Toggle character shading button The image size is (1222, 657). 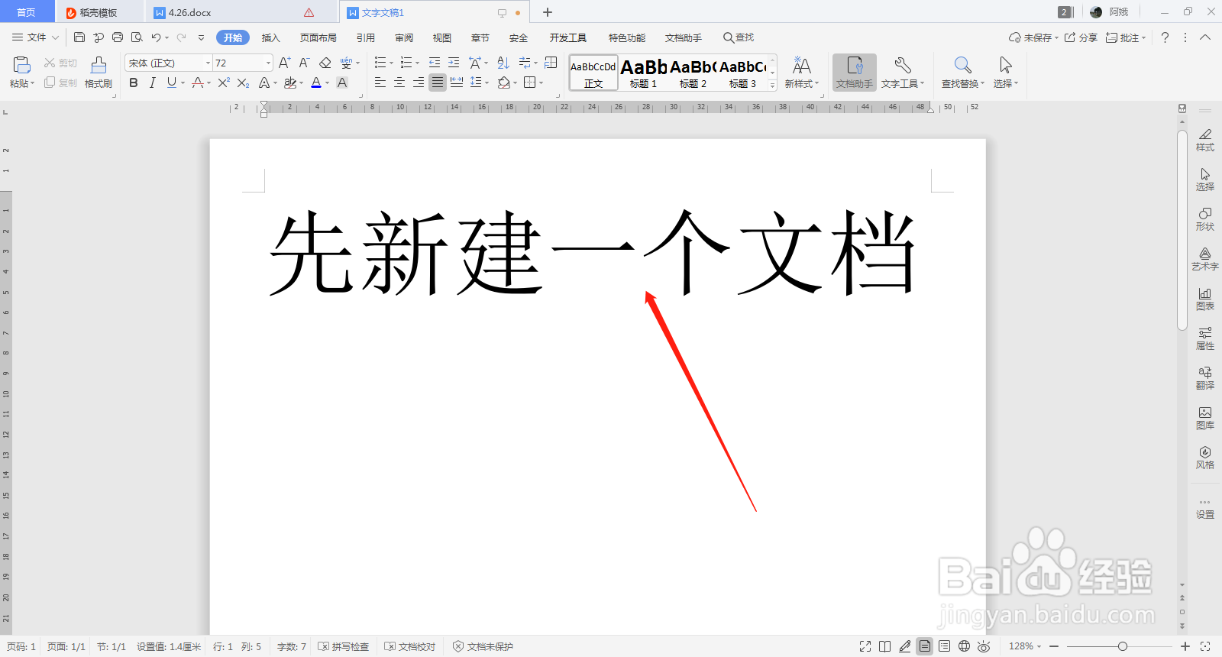click(342, 83)
